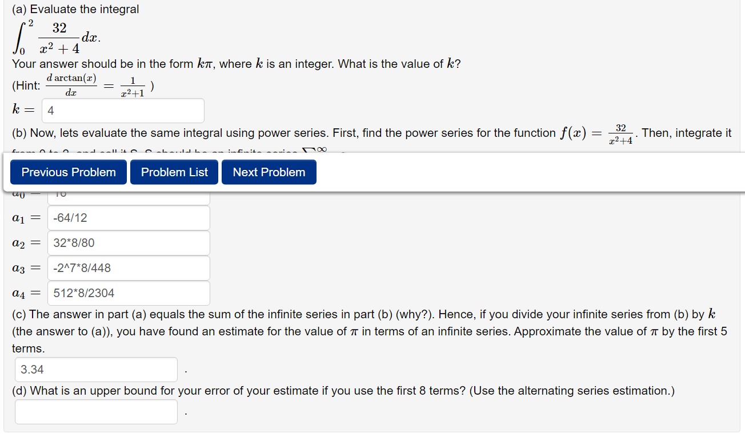Click the a1 field showing -64/12
This screenshot has height=438, width=745.
click(x=129, y=217)
